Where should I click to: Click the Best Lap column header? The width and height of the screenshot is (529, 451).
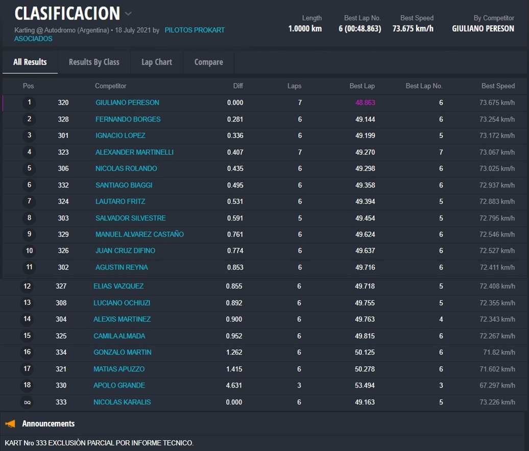(x=362, y=86)
